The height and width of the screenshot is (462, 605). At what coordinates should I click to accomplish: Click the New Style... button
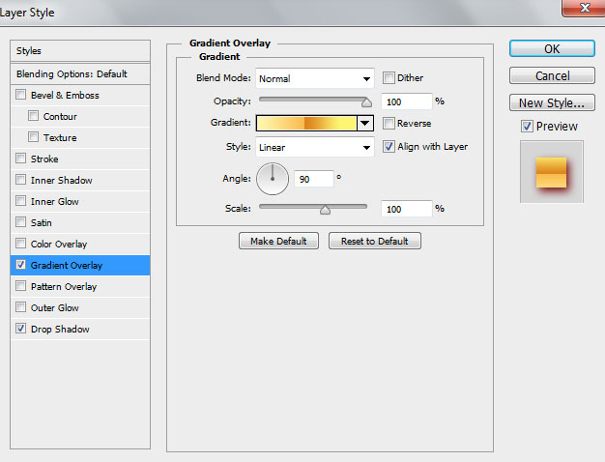coord(552,102)
